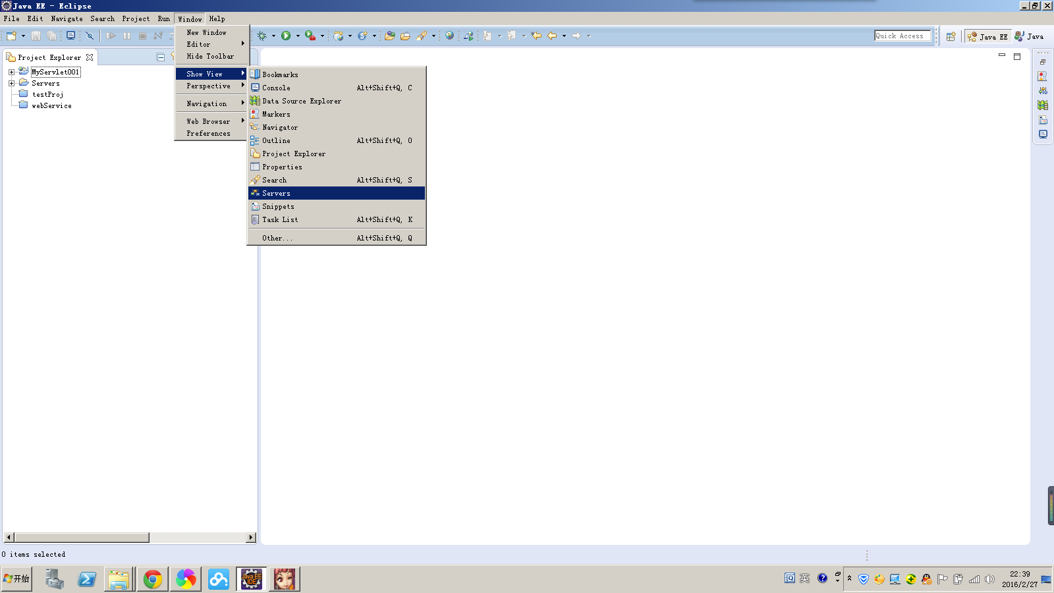Click the Save All toolbar icon
The height and width of the screenshot is (593, 1054).
tap(51, 36)
